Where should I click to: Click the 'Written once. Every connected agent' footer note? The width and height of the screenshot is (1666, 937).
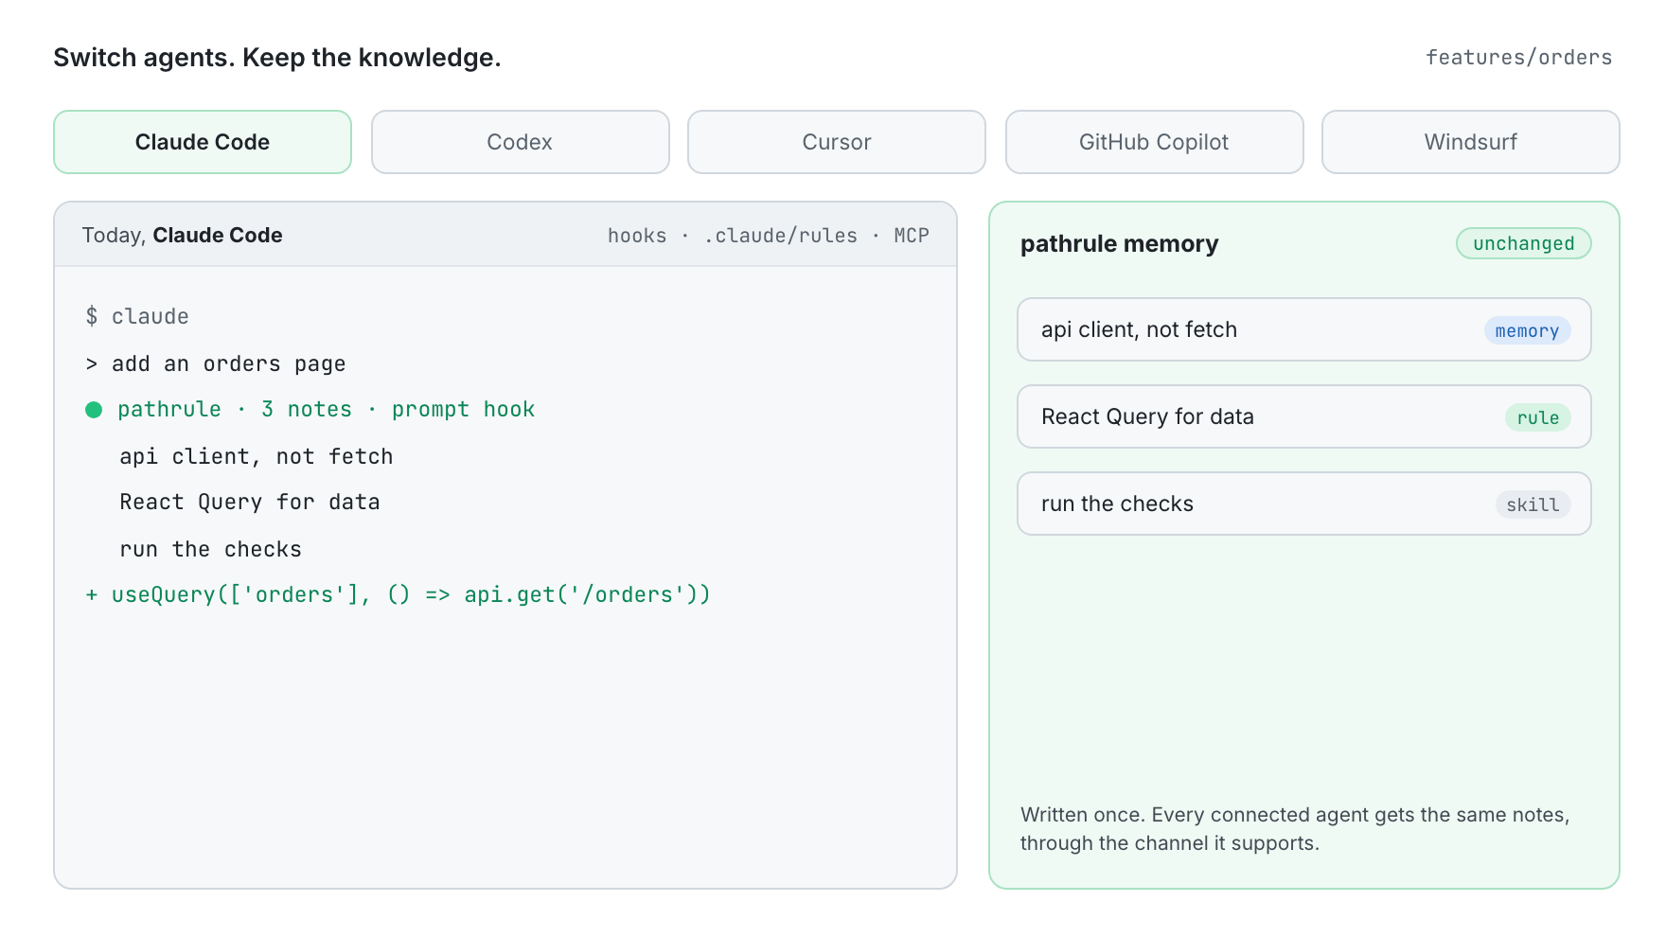pos(1295,829)
